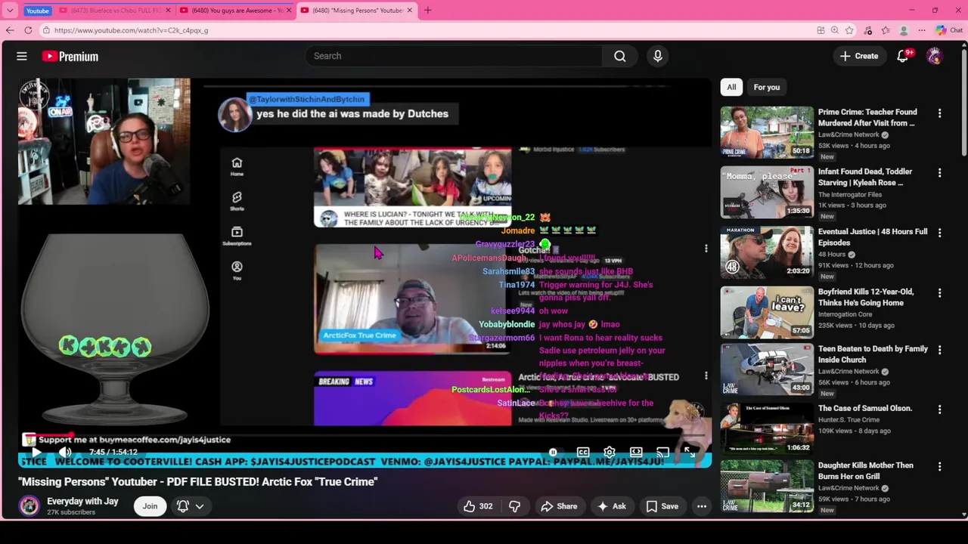This screenshot has height=544, width=968.
Task: Switch to the Blueface vs Chibu tab
Action: coord(116,11)
